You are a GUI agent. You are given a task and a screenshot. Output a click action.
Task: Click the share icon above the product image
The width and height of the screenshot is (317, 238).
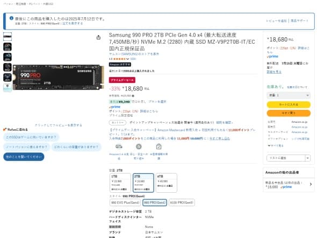pyautogui.click(x=98, y=37)
